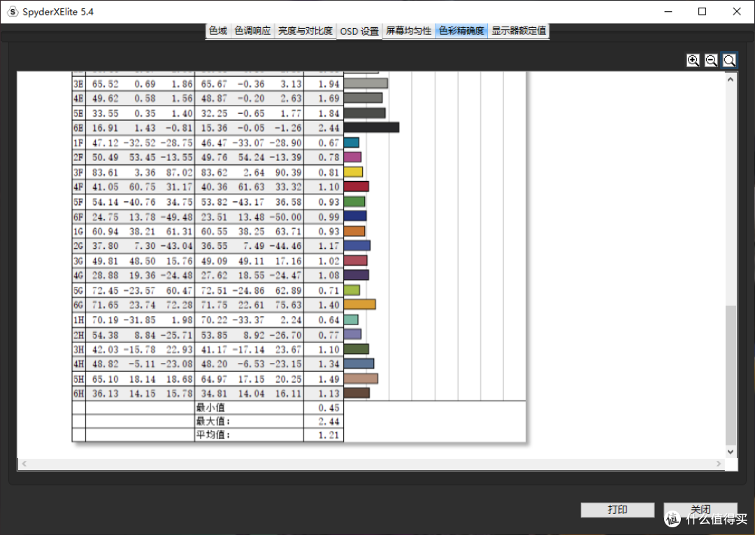This screenshot has height=535, width=755.
Task: Click the 打印 button
Action: tap(617, 510)
